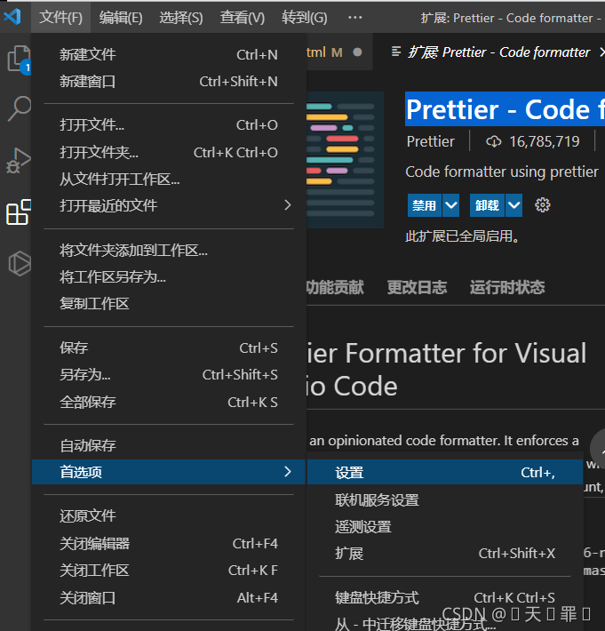
Task: Expand 打开最近的文件 submenu
Action: (169, 205)
